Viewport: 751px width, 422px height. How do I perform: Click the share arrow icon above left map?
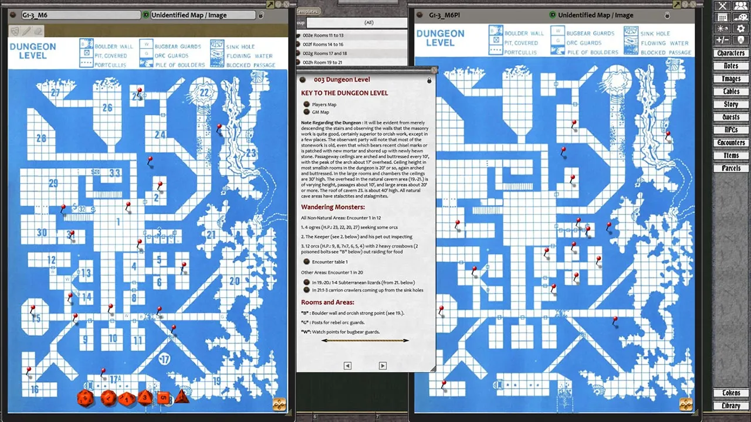(270, 4)
